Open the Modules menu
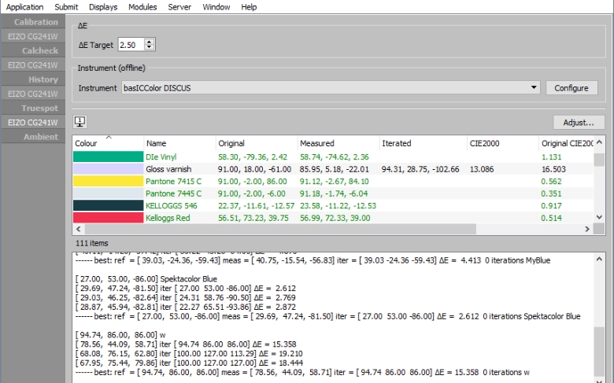Image resolution: width=614 pixels, height=383 pixels. coord(142,7)
